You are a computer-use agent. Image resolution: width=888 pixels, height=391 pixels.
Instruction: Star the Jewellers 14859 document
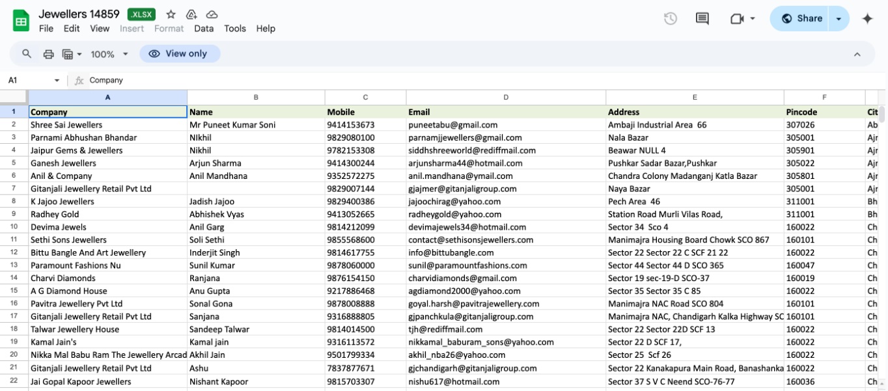point(171,14)
